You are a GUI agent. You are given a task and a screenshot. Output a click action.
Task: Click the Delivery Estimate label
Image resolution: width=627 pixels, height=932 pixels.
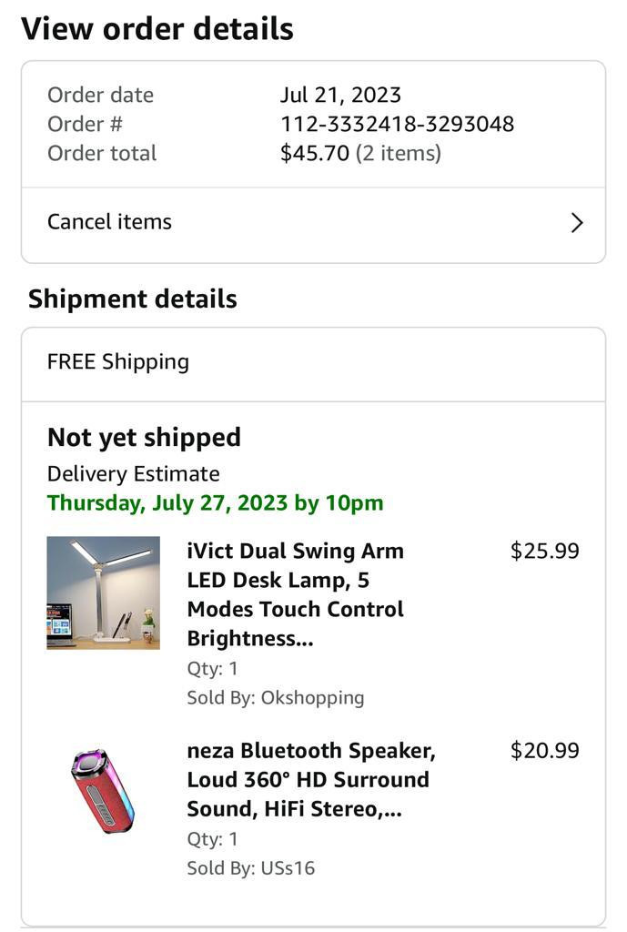tap(133, 473)
